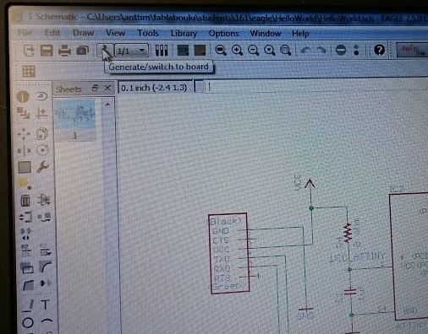The image size is (428, 334).
Task: Click the Zoom to fit icon
Action: pyautogui.click(x=221, y=51)
